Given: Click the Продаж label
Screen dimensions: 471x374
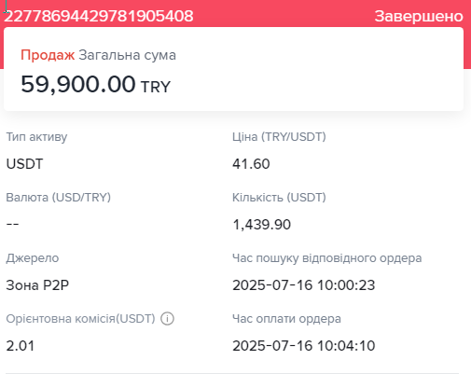Looking at the screenshot, I should 48,55.
